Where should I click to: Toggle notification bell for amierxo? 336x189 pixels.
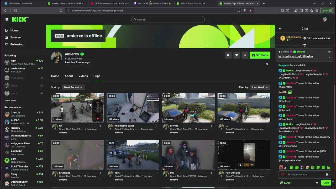pos(228,55)
